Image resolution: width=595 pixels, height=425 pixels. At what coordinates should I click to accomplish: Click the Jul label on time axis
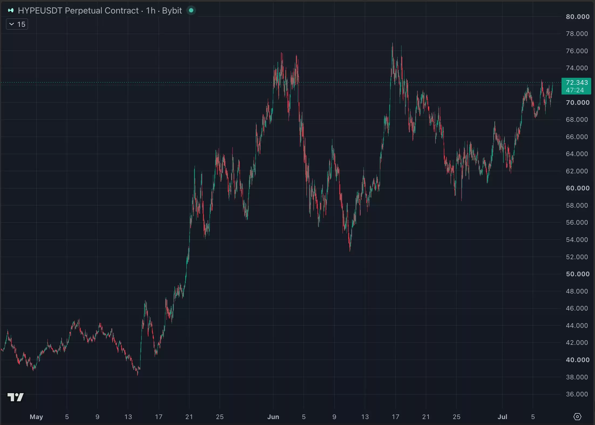pyautogui.click(x=502, y=417)
